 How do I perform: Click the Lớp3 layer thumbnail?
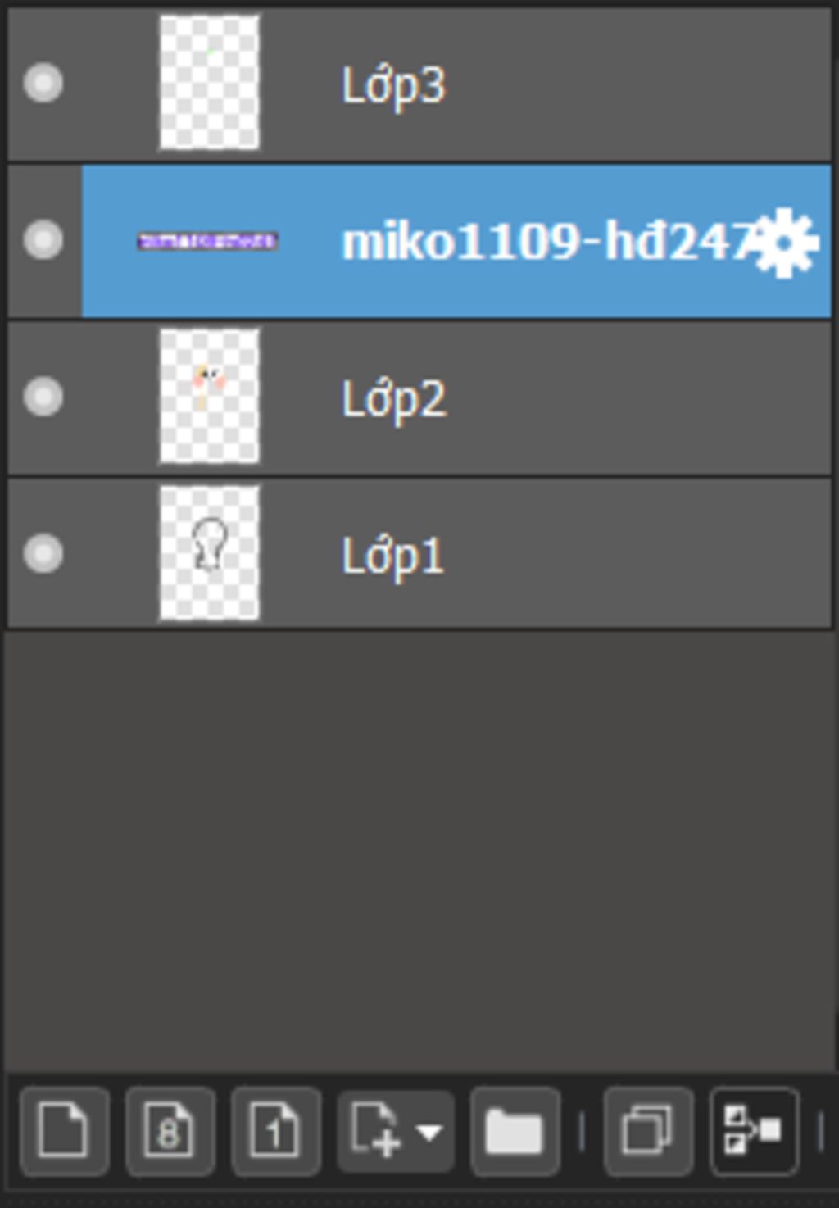tap(209, 83)
